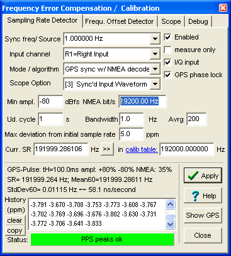
Task: Click the Show GPS button
Action: pyautogui.click(x=203, y=215)
